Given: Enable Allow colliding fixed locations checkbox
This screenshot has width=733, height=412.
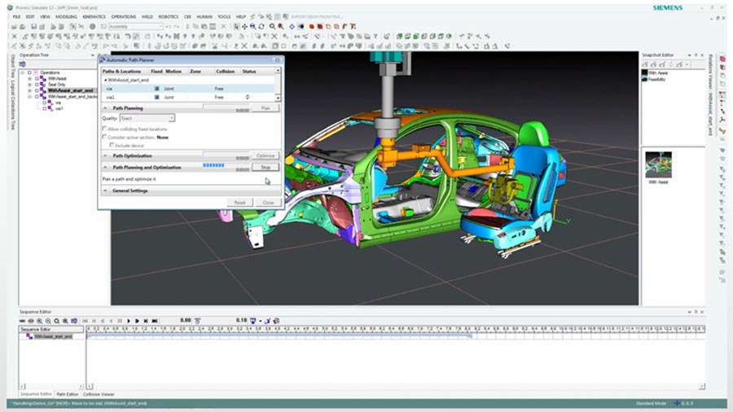Looking at the screenshot, I should coord(104,129).
